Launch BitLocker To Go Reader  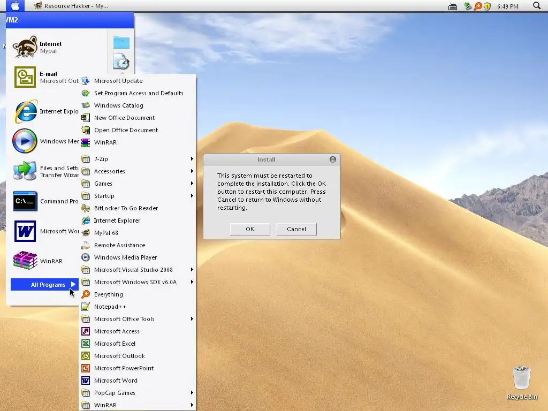click(138, 208)
